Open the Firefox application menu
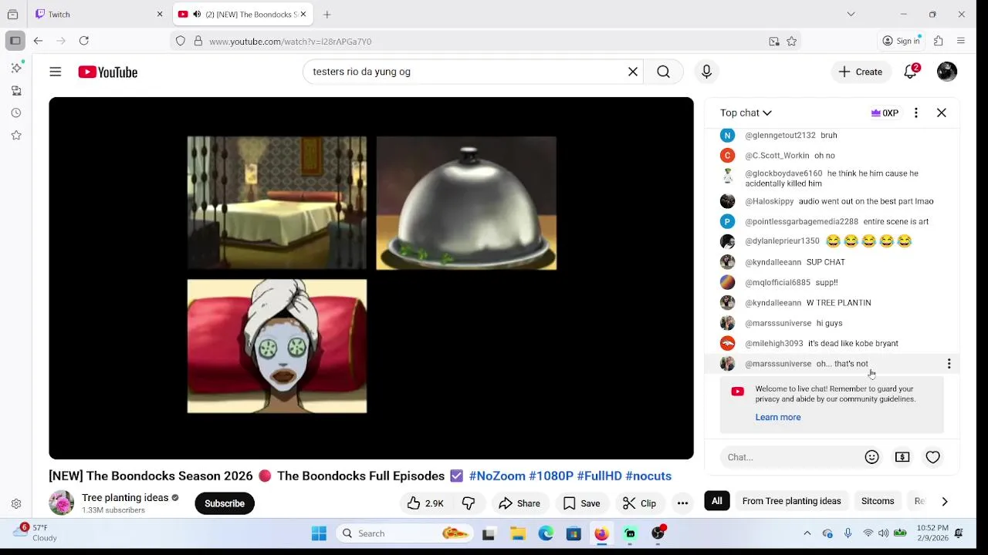 click(x=961, y=41)
